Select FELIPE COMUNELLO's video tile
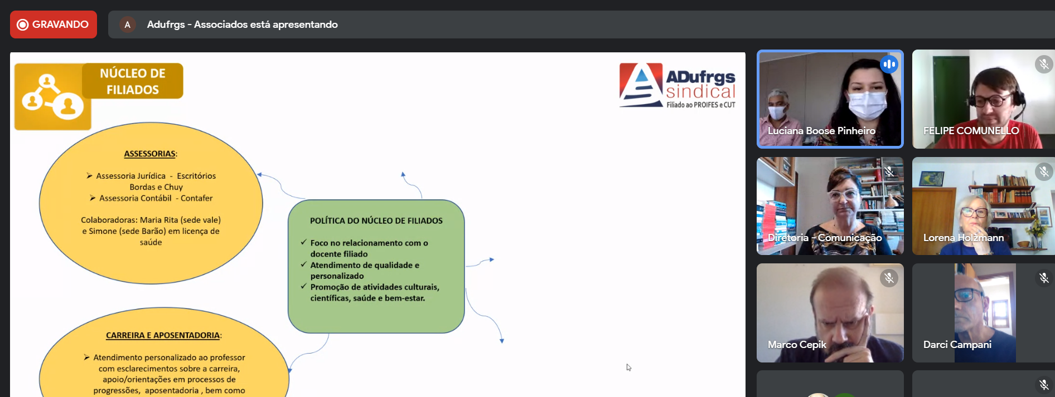The width and height of the screenshot is (1055, 397). (x=983, y=100)
